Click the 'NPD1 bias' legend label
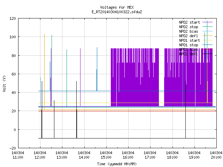This screenshot has width=223, height=167. 189,49
